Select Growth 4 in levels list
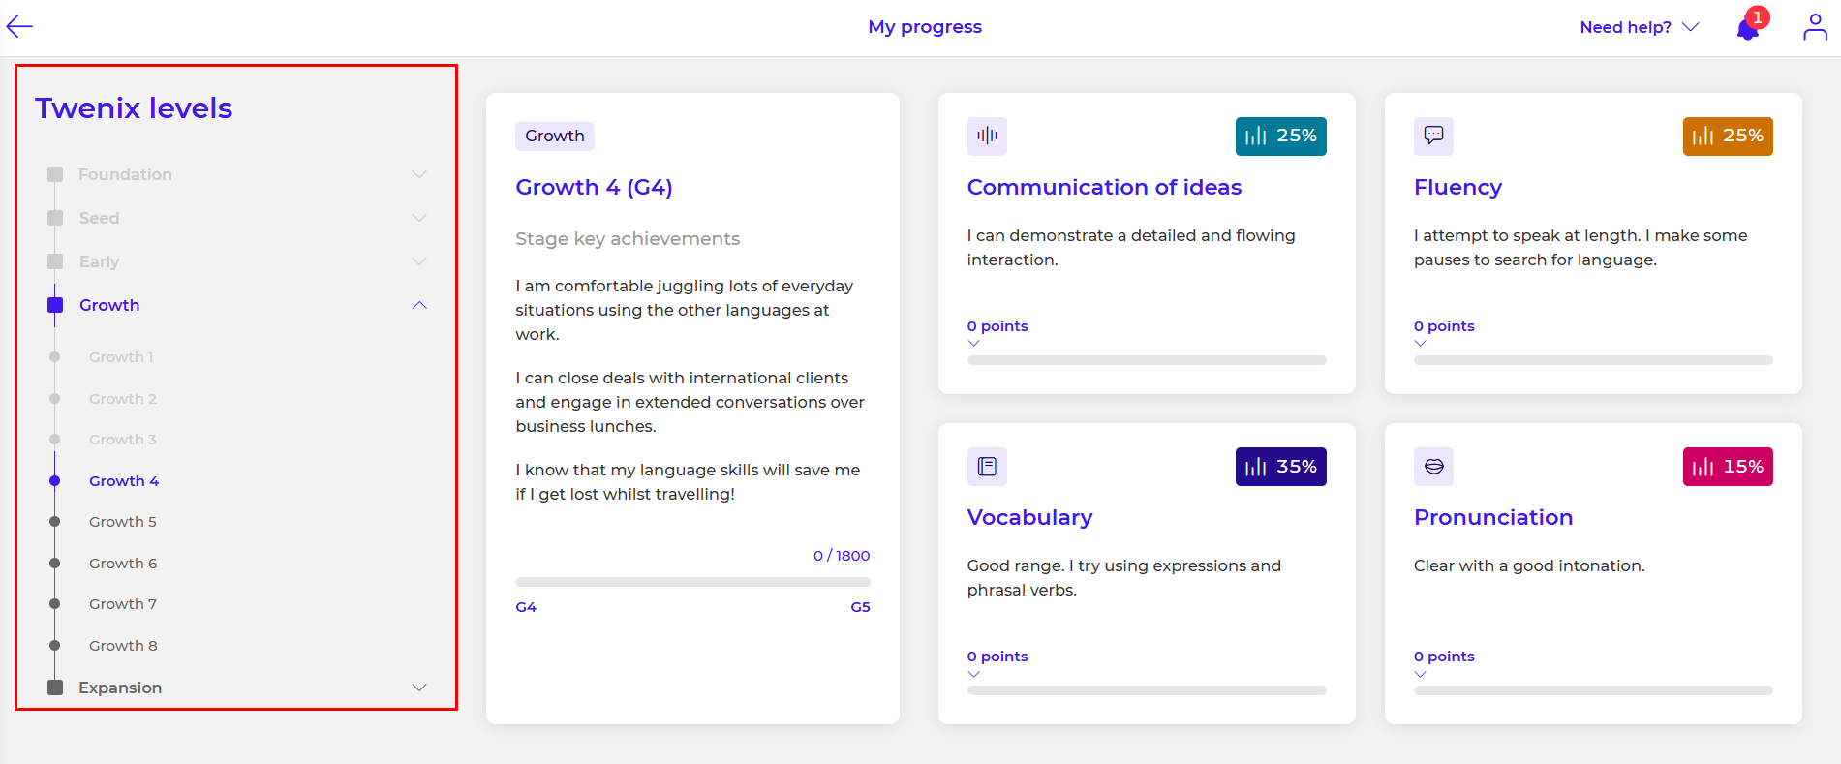The image size is (1841, 764). click(123, 481)
